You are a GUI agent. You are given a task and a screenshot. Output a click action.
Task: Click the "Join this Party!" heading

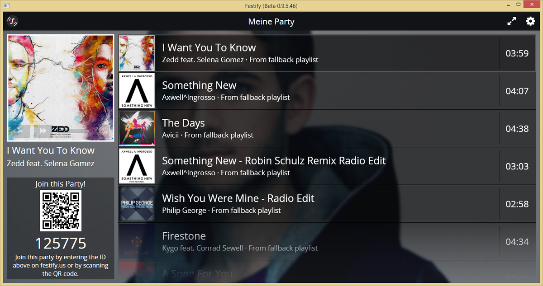click(61, 184)
